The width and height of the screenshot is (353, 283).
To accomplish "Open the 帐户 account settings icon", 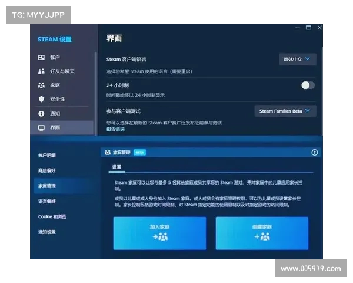I will pyautogui.click(x=41, y=57).
